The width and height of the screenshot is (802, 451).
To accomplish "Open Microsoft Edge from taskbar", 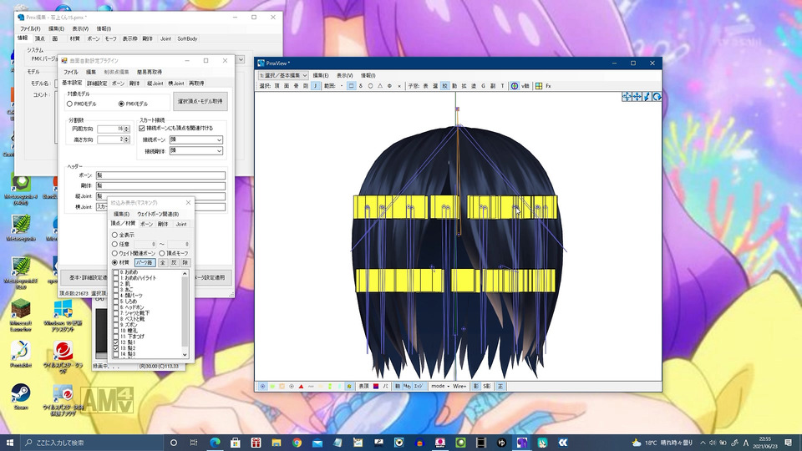I will tap(215, 443).
